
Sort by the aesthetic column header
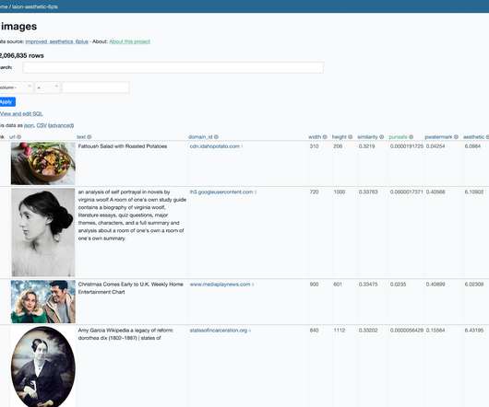point(473,137)
